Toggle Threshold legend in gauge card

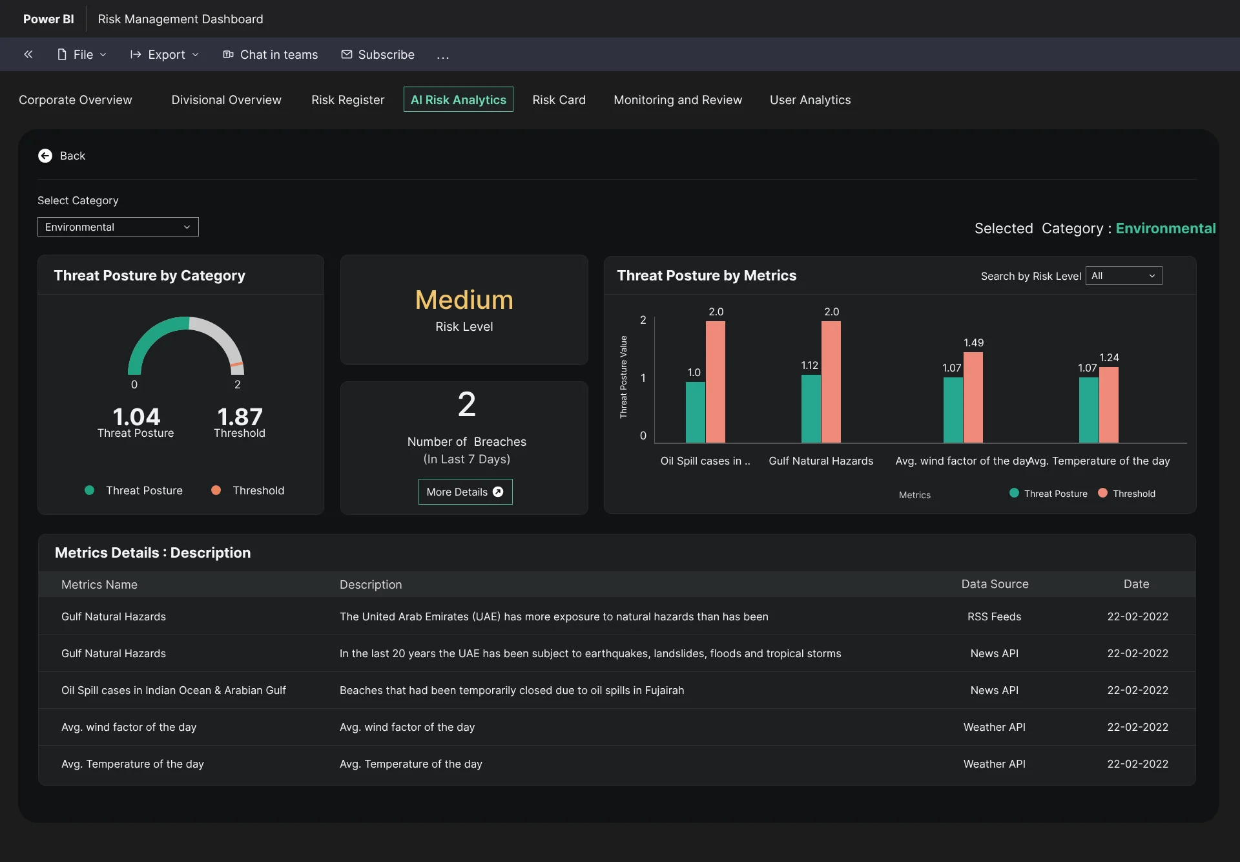pos(248,490)
